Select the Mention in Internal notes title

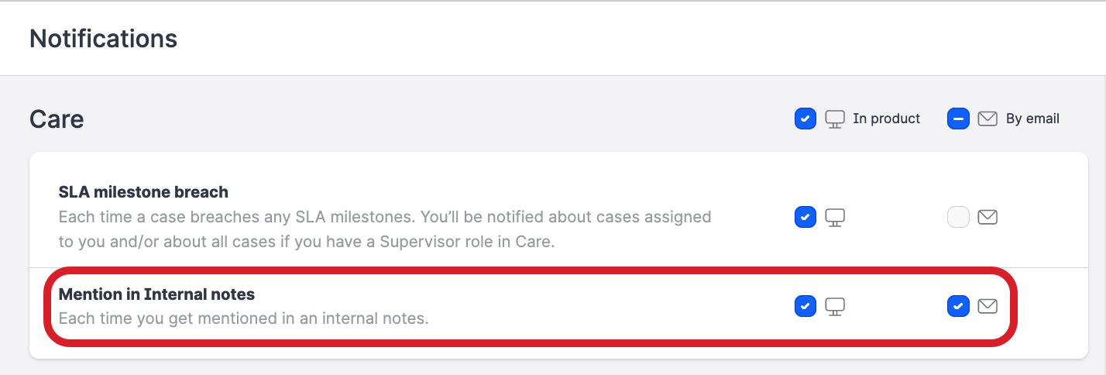coord(156,294)
